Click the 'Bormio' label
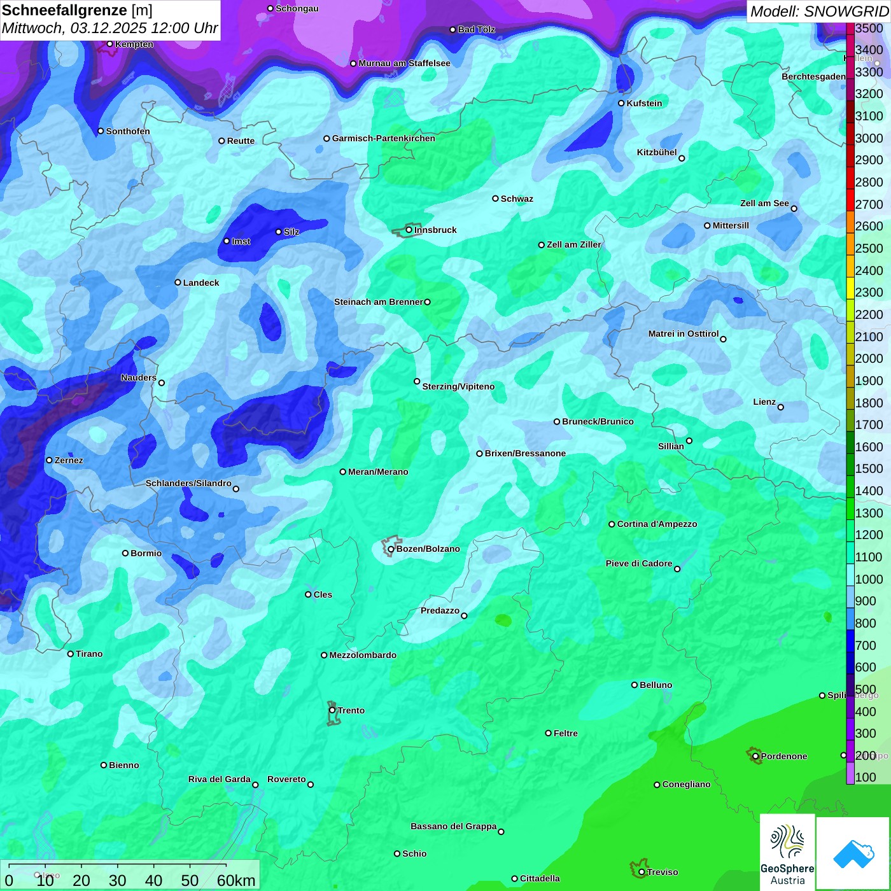 pyautogui.click(x=146, y=553)
